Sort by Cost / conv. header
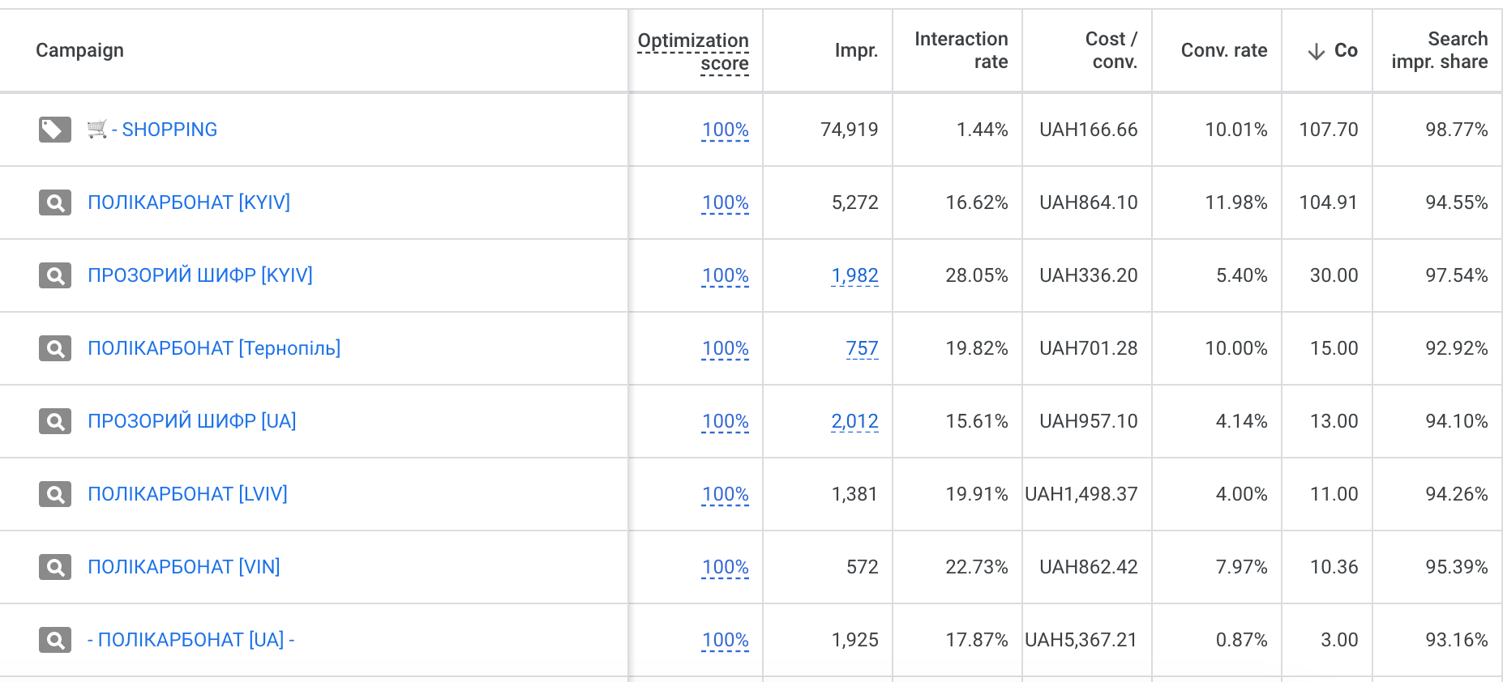The width and height of the screenshot is (1503, 682). (x=1111, y=50)
